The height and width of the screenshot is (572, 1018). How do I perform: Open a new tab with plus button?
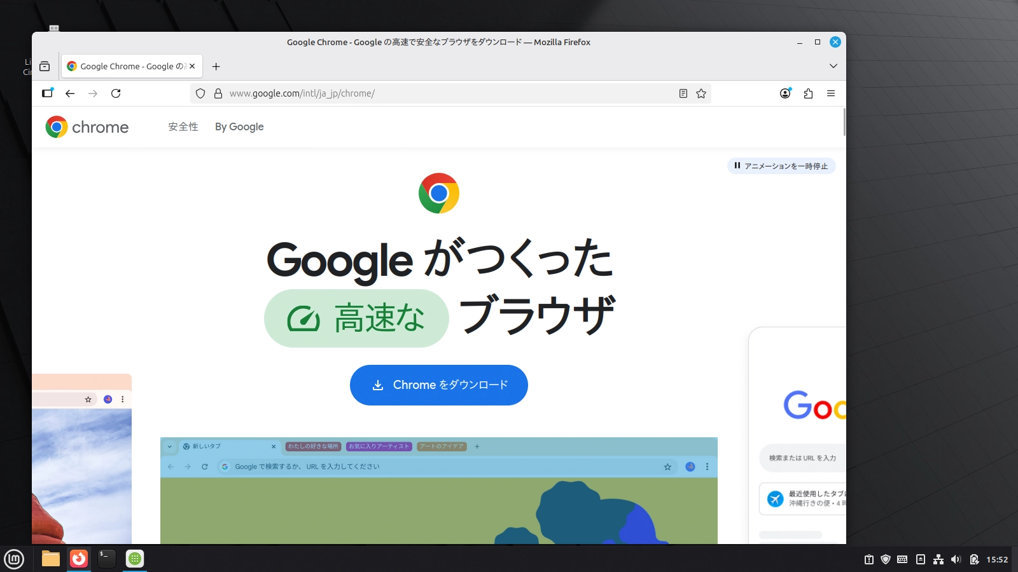pyautogui.click(x=216, y=66)
